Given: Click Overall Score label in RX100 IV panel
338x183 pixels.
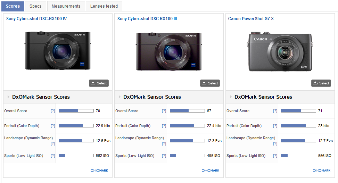Looking at the screenshot, I should tap(16, 111).
